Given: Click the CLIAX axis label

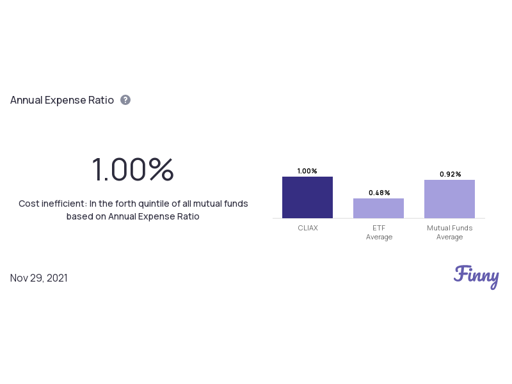Looking at the screenshot, I should click(308, 228).
